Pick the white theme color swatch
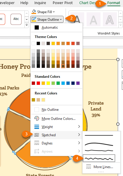The height and width of the screenshot is (176, 123). tap(33, 43)
